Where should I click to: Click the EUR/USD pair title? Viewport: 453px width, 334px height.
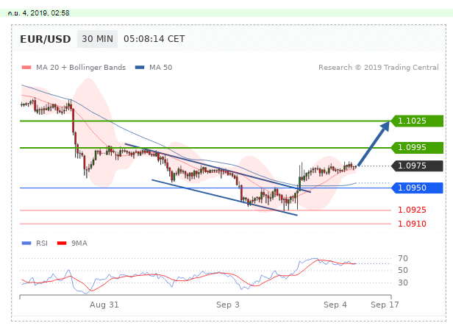tap(46, 39)
